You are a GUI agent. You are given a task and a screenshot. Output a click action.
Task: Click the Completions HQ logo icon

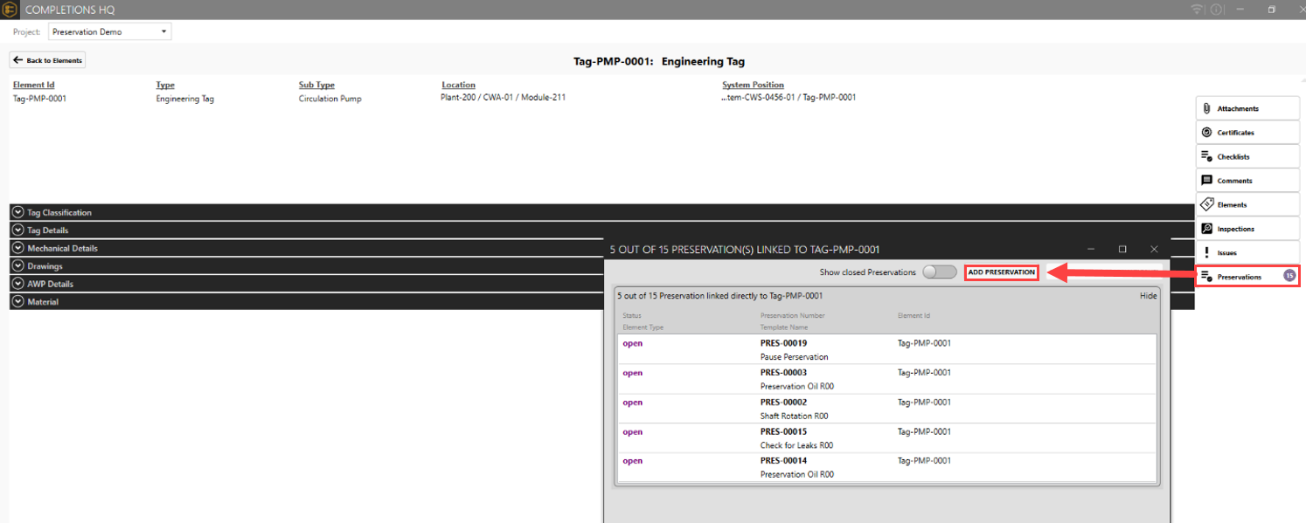10,10
